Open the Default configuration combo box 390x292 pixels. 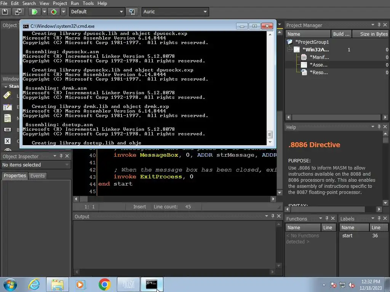coord(97,12)
